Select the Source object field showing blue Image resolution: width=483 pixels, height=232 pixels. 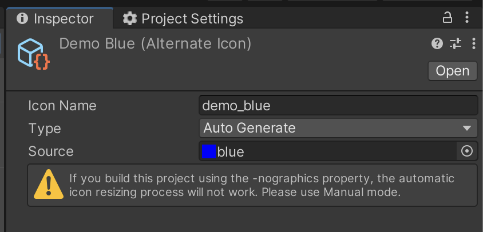click(328, 151)
